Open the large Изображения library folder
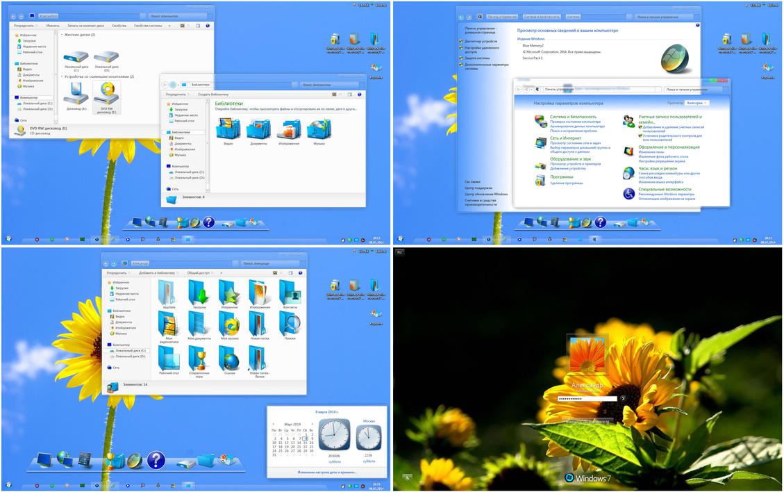 coord(288,129)
